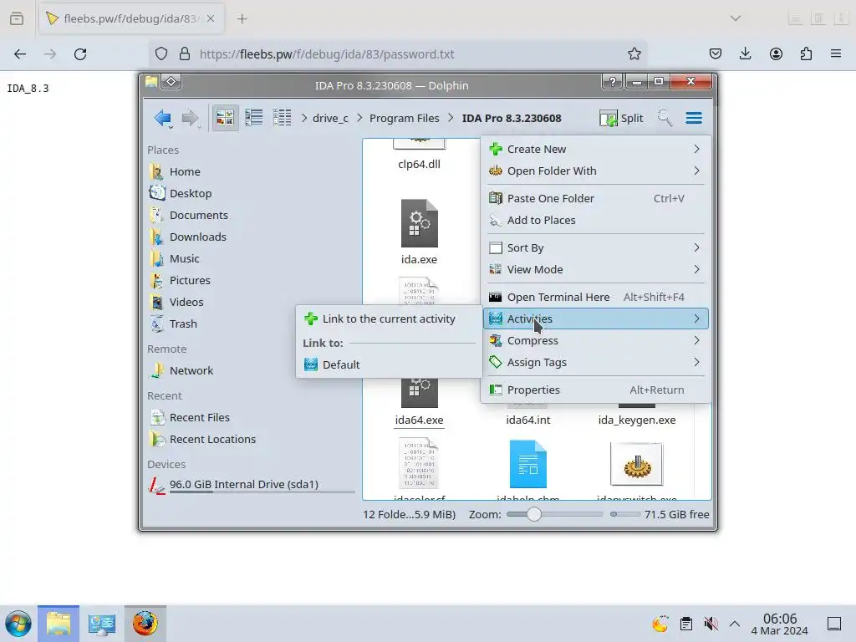The width and height of the screenshot is (856, 642).
Task: Expand Compress submenu
Action: tap(595, 341)
